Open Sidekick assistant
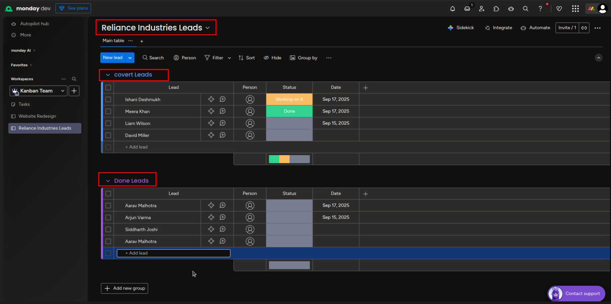The width and height of the screenshot is (611, 304). pyautogui.click(x=461, y=28)
